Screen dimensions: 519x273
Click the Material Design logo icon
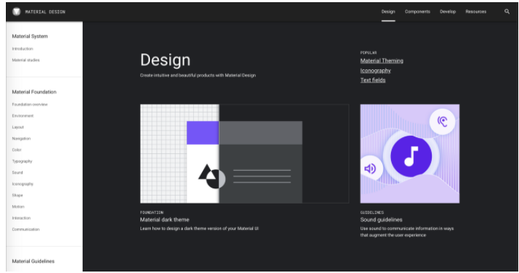tap(16, 12)
